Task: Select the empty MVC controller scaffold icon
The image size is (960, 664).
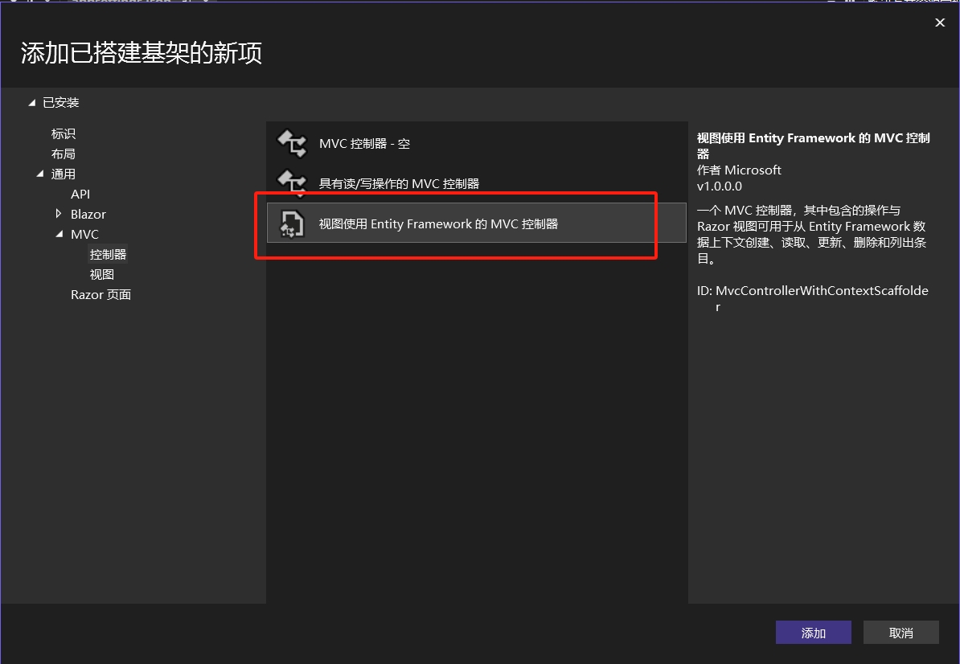Action: [291, 143]
